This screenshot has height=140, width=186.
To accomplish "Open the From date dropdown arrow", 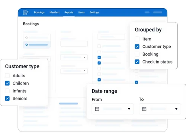I will pos(129,109).
